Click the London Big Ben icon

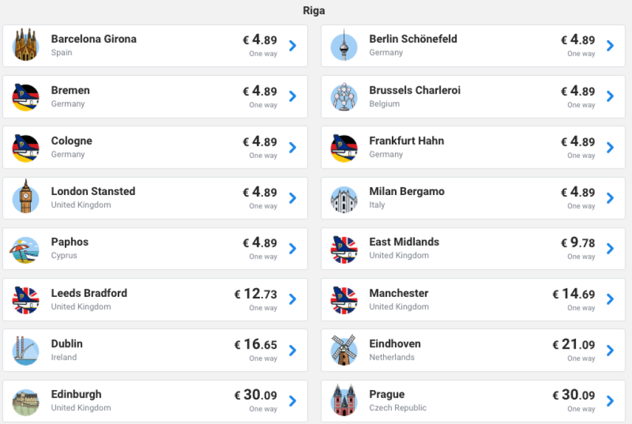[26, 197]
